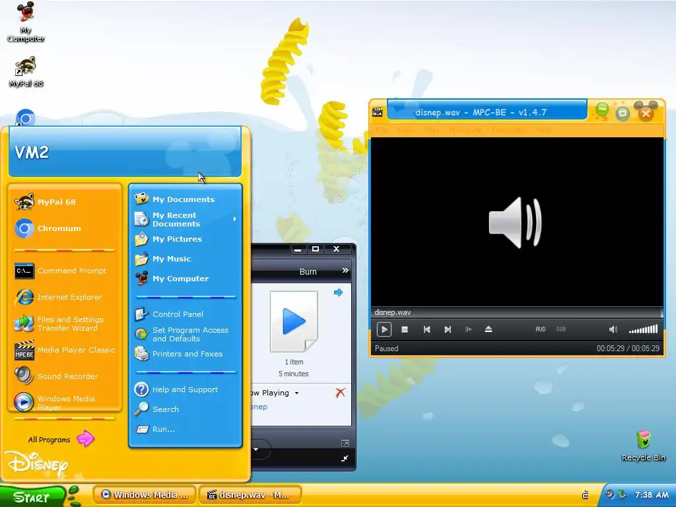This screenshot has width=676, height=507.
Task: Click the frame step button in MPC-BE
Action: pyautogui.click(x=468, y=329)
